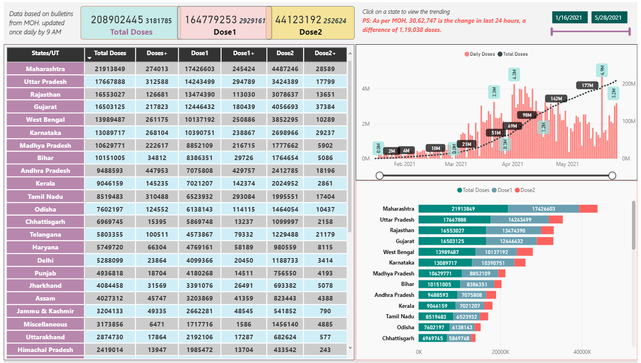
Task: Select West Bengal in the states table
Action: click(46, 119)
